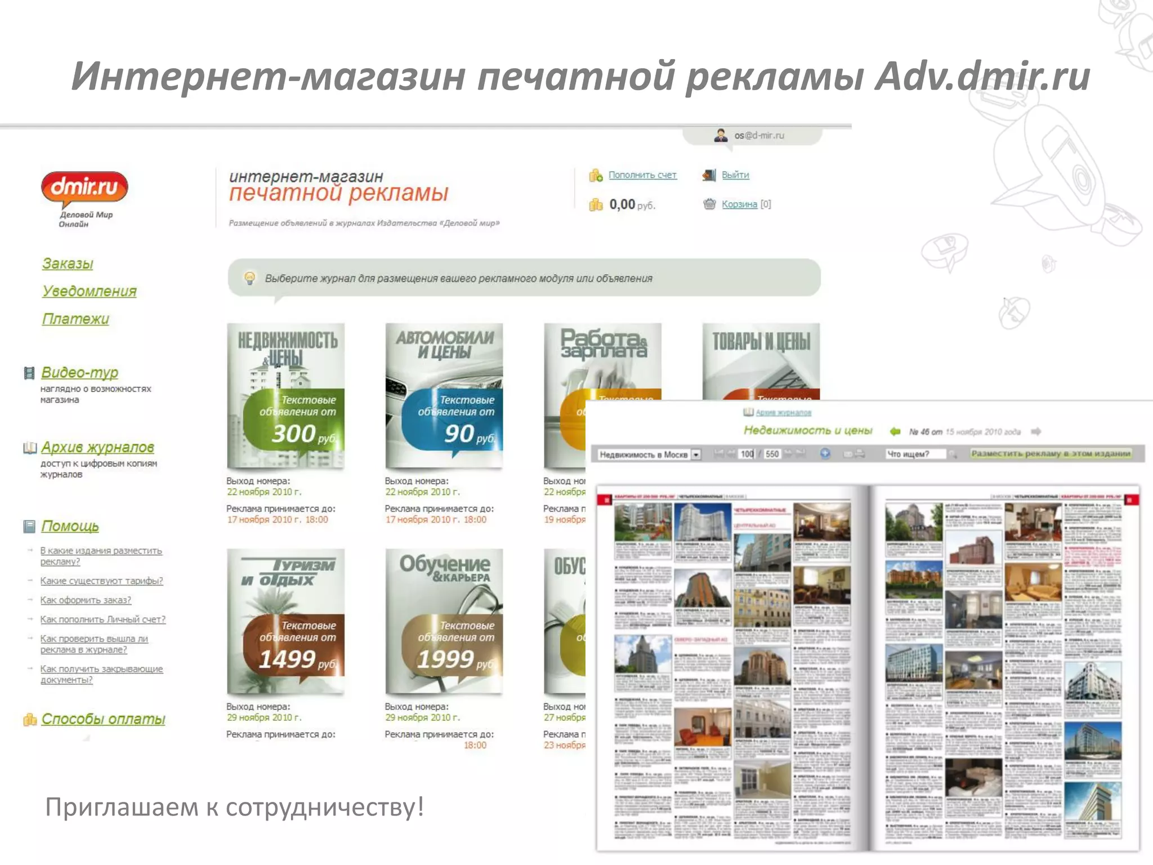Open help topic Как пополнить Личный счет?
Screen dimensions: 1153x865
[103, 619]
